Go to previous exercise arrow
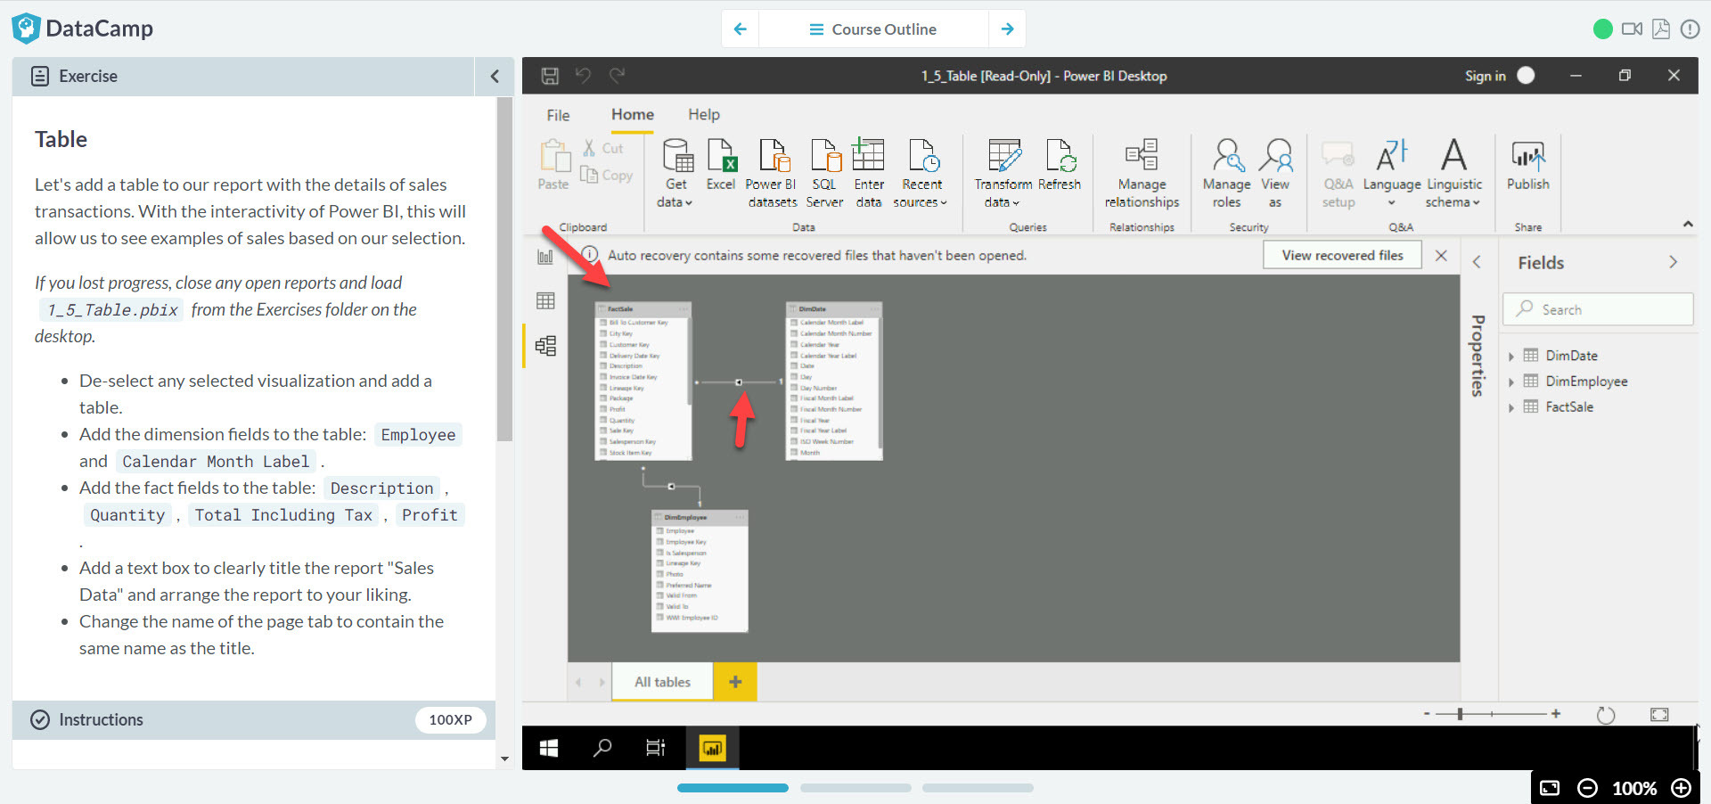The height and width of the screenshot is (804, 1711). (x=740, y=29)
